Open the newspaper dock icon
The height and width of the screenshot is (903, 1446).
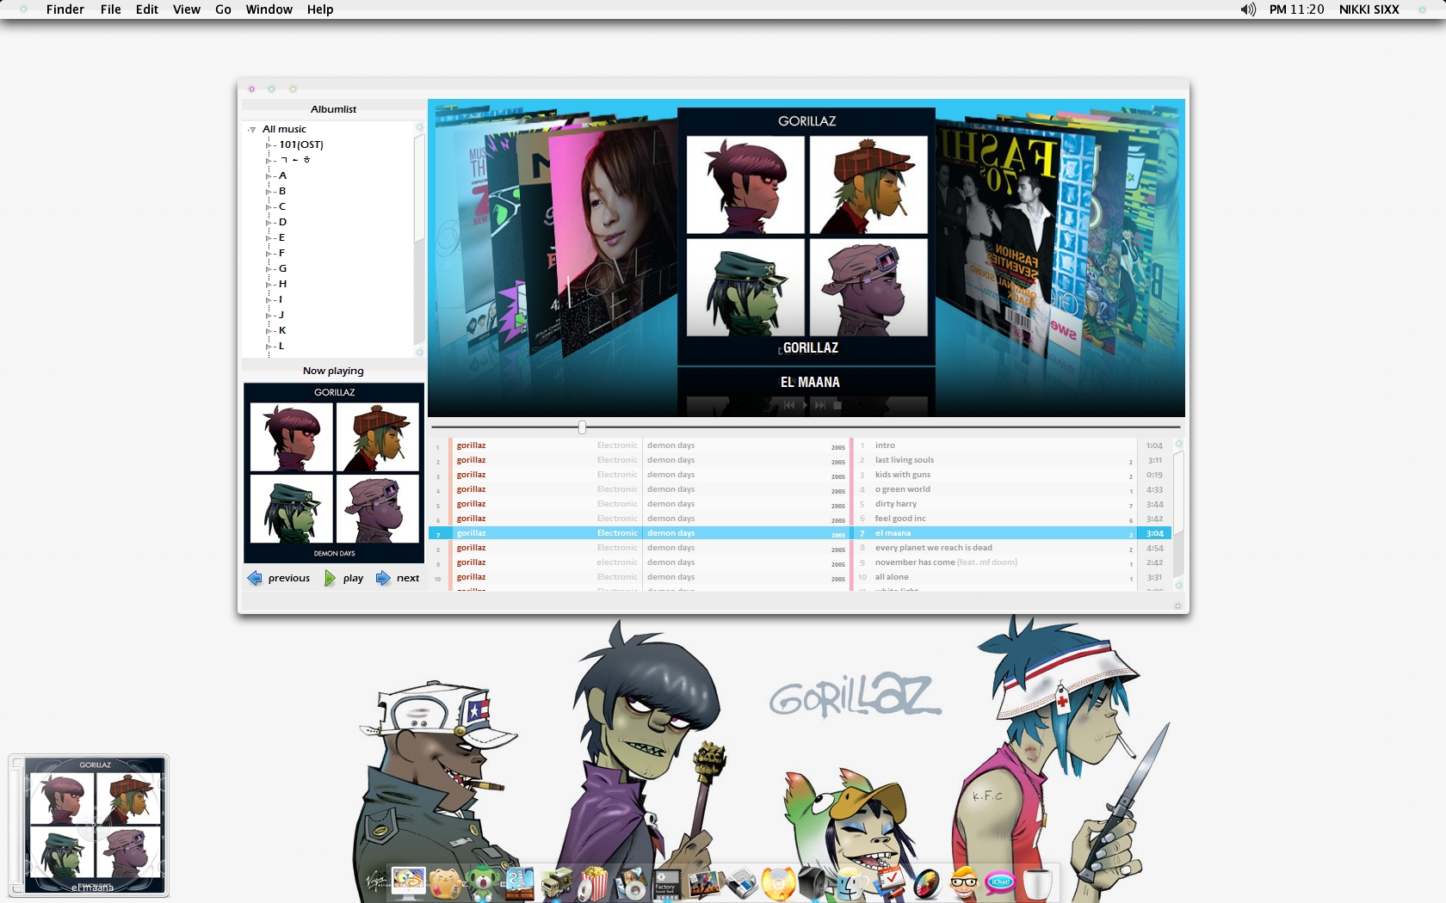click(x=741, y=883)
